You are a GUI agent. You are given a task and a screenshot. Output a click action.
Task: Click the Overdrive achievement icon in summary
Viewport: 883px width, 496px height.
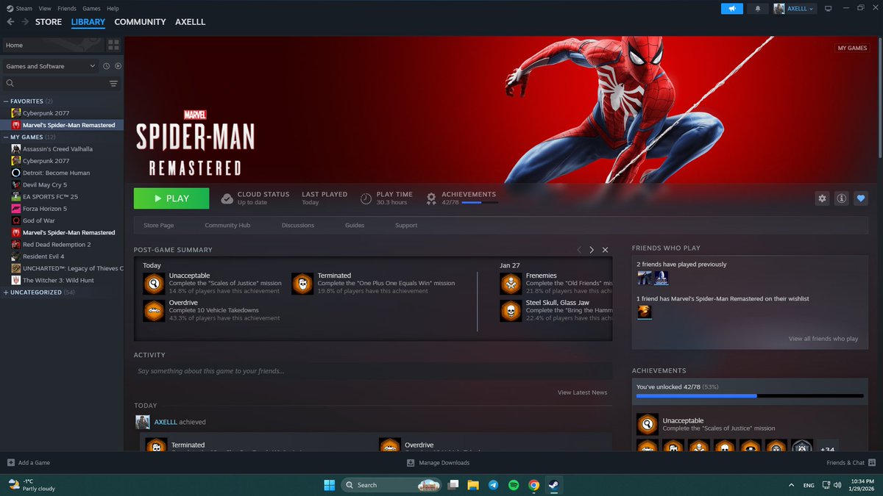pos(153,310)
